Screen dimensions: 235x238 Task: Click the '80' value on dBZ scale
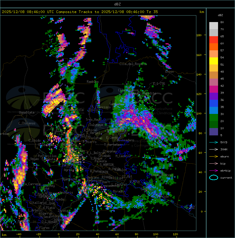click(222, 22)
